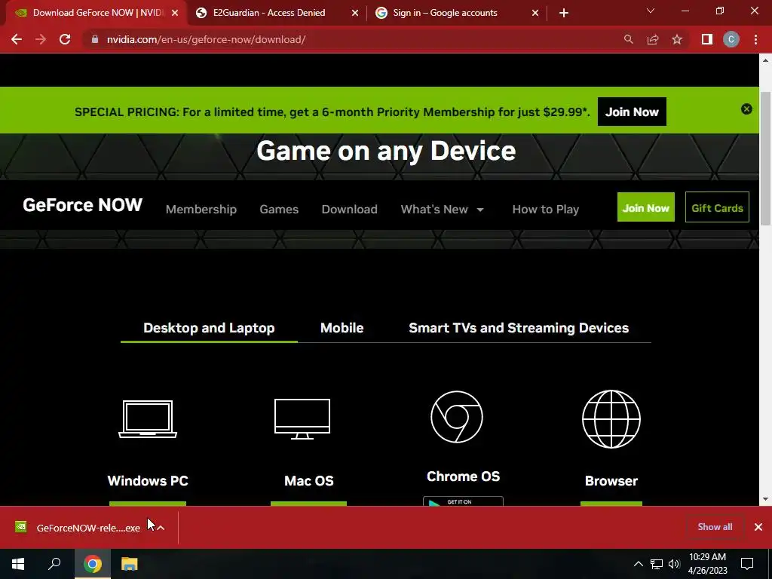Click the Mac OS monitor icon
772x579 pixels.
[x=302, y=419]
